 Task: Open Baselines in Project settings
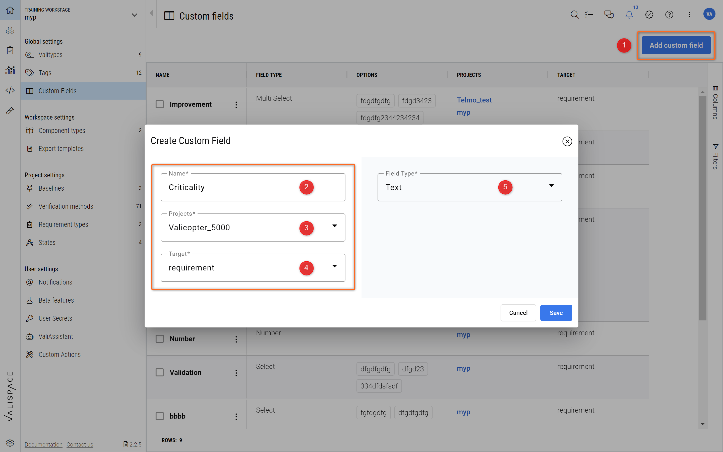[83, 188]
